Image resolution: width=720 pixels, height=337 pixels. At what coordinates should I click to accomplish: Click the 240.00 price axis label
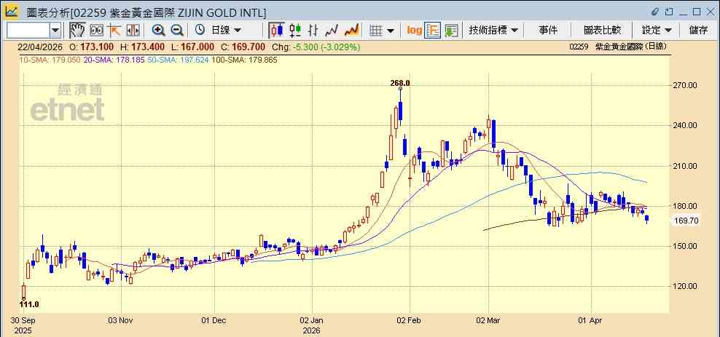click(686, 126)
